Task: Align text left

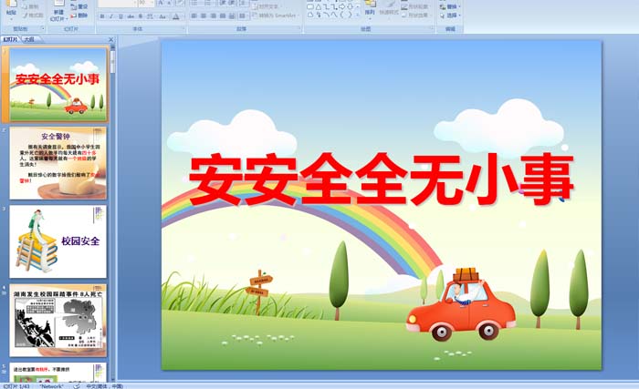Action: click(194, 15)
